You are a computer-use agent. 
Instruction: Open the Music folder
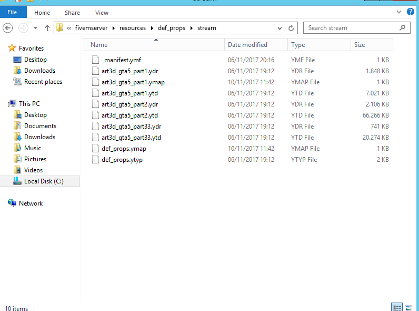pos(32,148)
